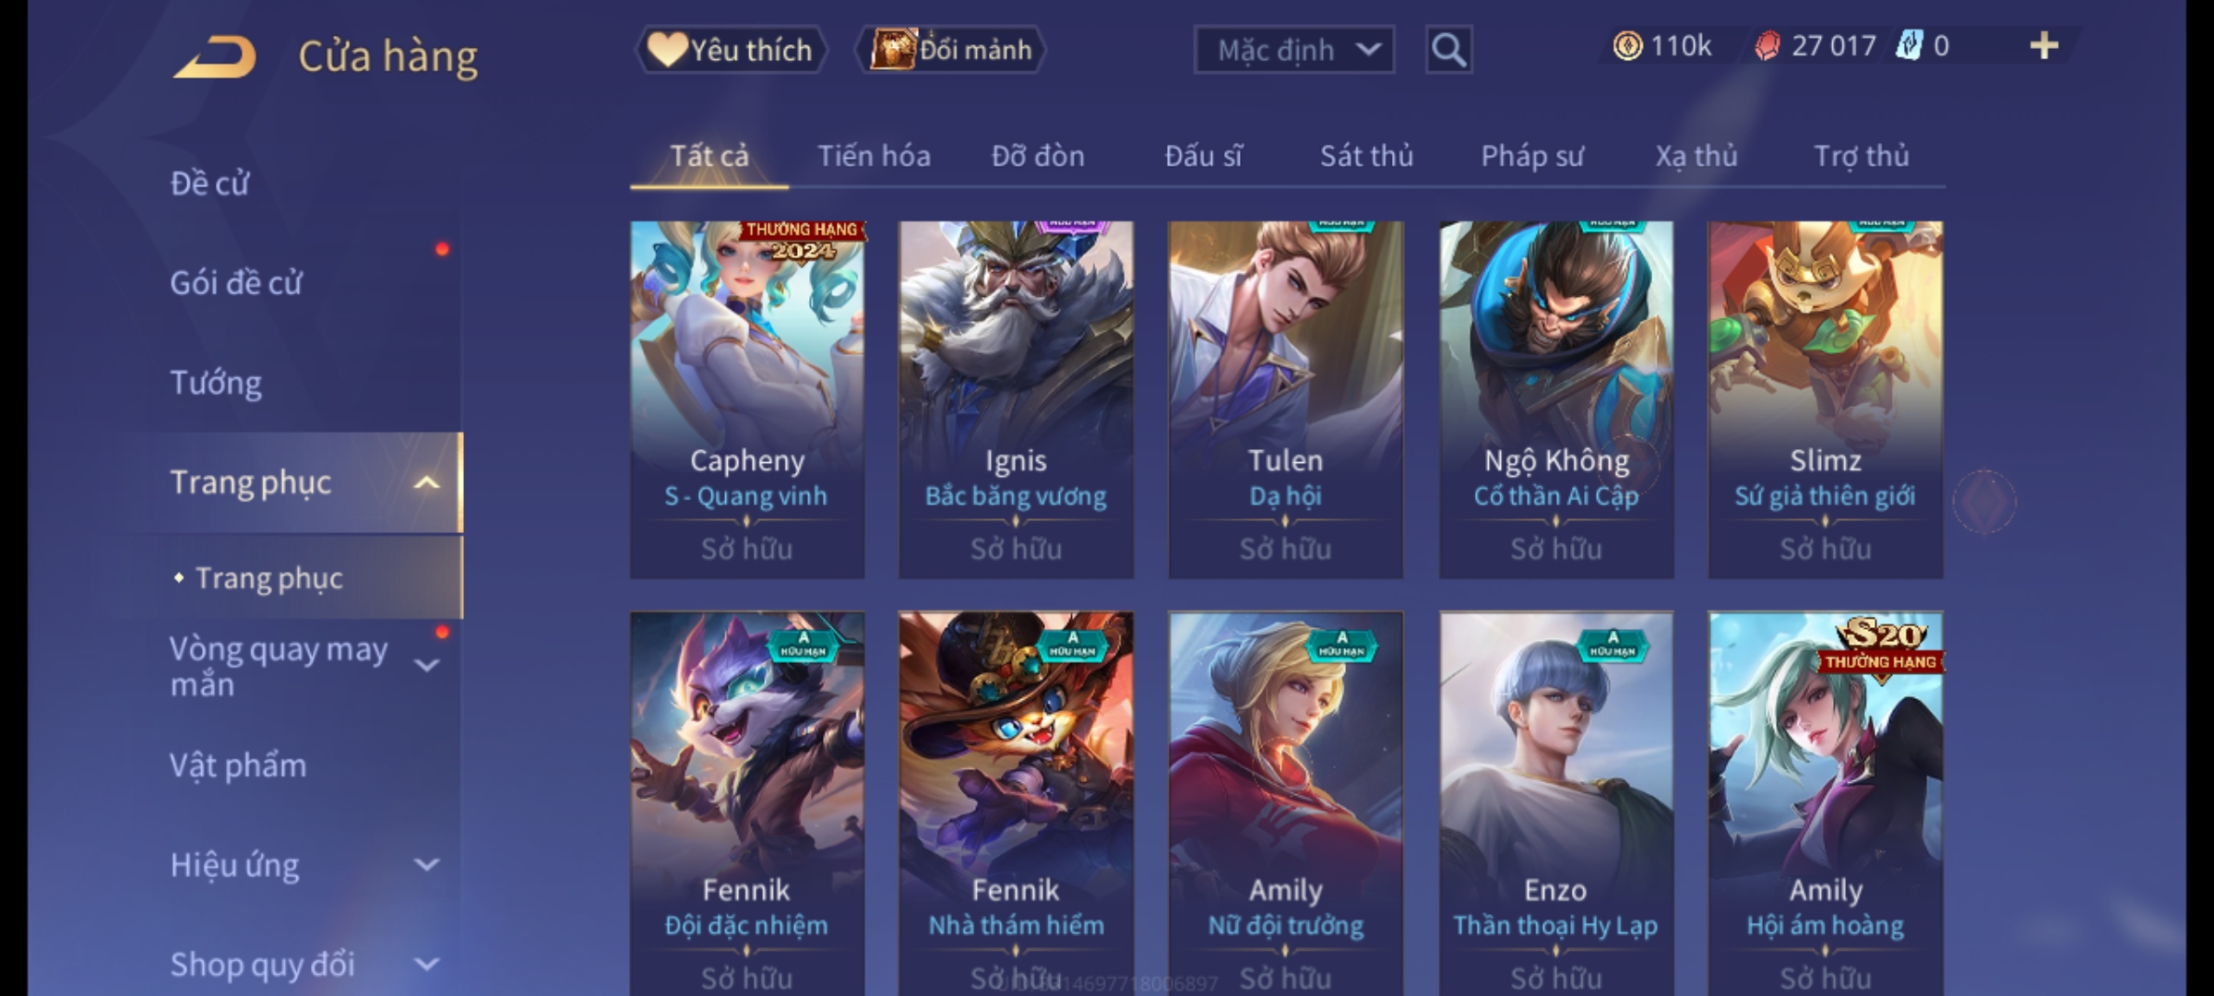
Task: Expand the Hiệu ứng sidebar section
Action: click(x=426, y=865)
